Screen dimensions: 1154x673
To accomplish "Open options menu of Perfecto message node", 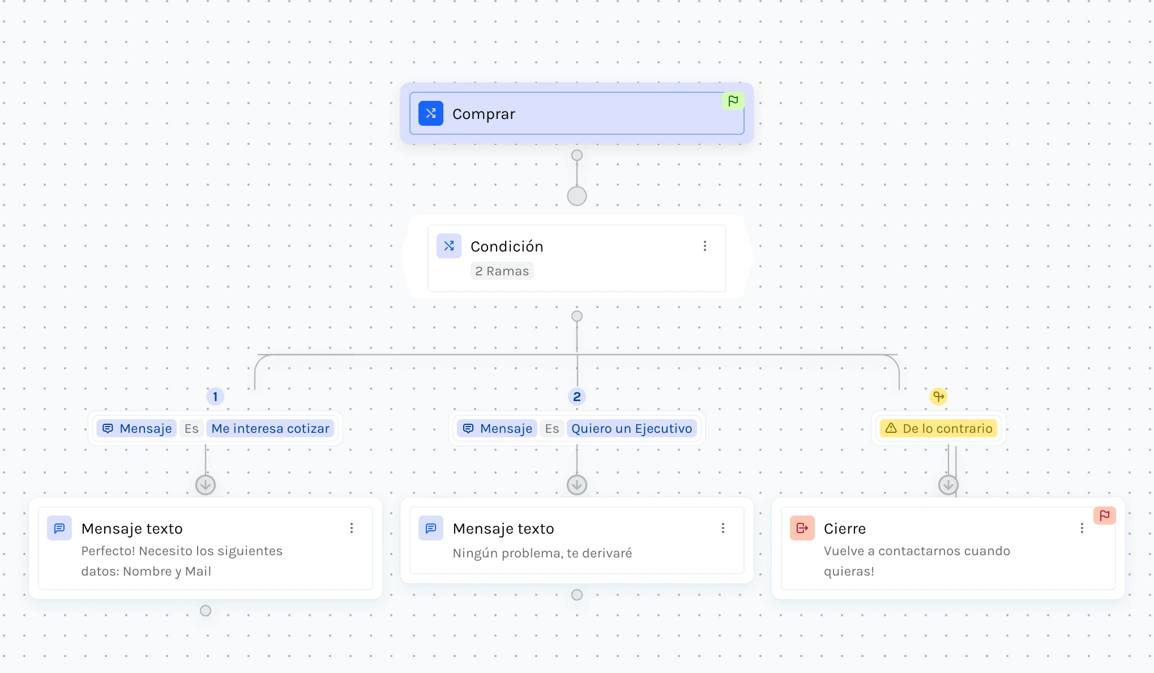I will click(x=352, y=528).
